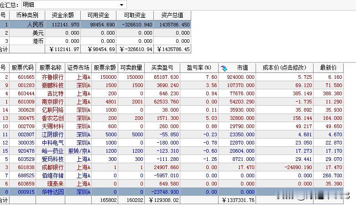Select 香农芯创 stock row

click(x=172, y=118)
